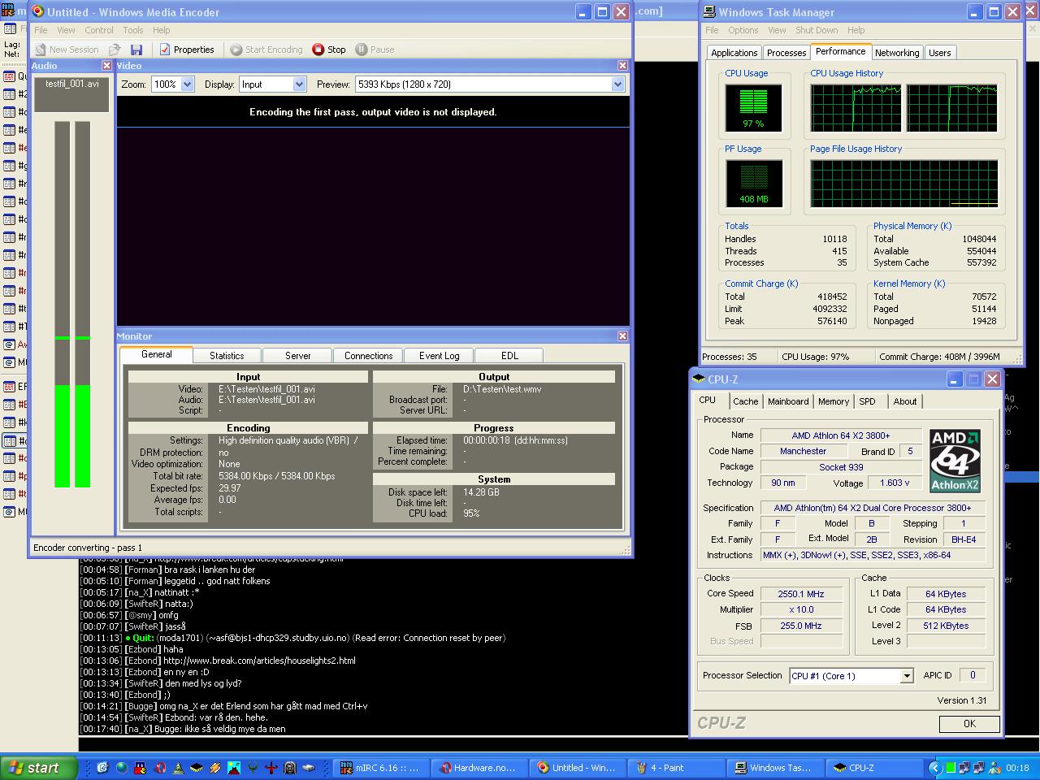Open the encoder Tools menu

133,30
